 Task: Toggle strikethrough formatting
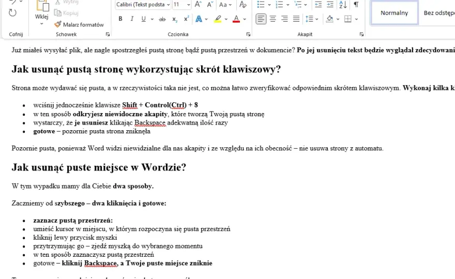tap(162, 19)
